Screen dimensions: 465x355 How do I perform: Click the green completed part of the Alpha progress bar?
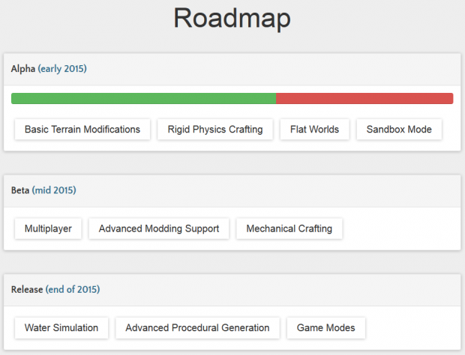(x=143, y=99)
